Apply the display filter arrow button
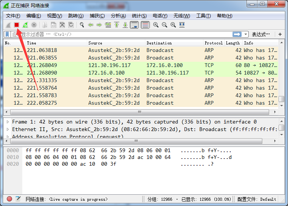Image resolution: width=288 pixels, height=206 pixels. click(x=237, y=34)
